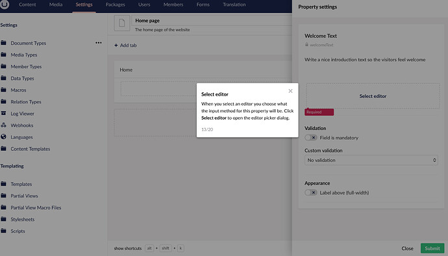Viewport: 448px width, 256px height.
Task: Select Document Types tree item
Action: point(29,43)
